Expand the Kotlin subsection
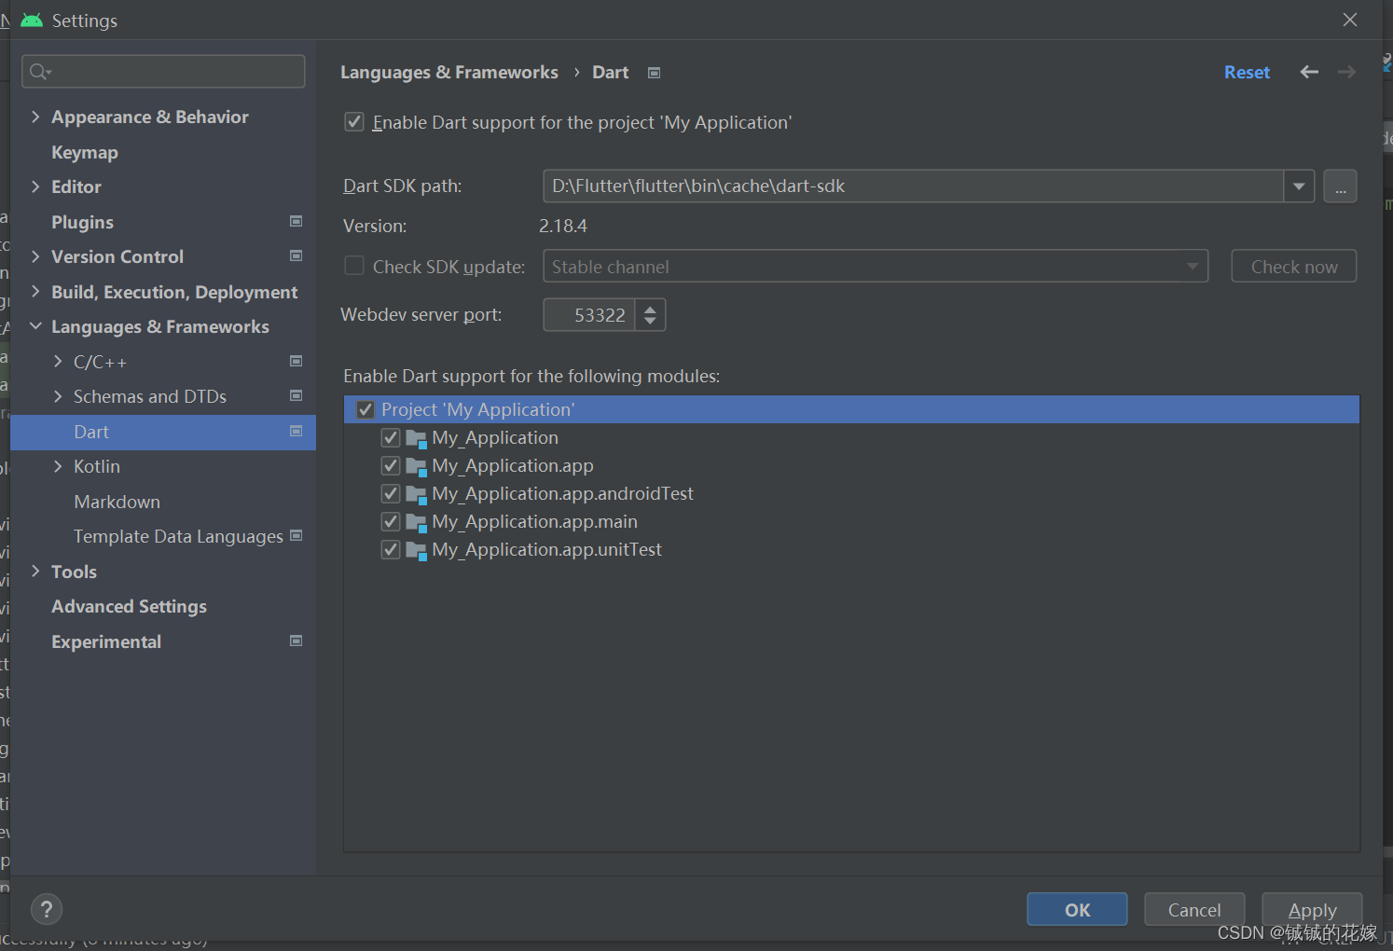1393x951 pixels. tap(58, 466)
